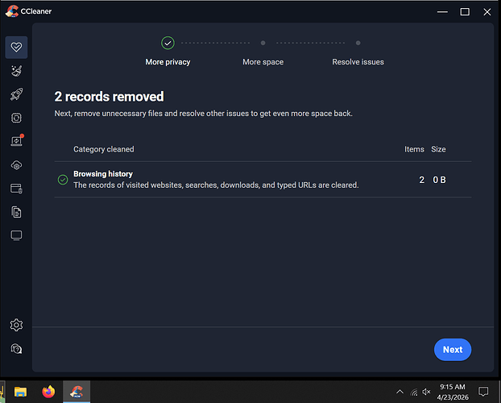Minimize the CCleaner window
Image resolution: width=501 pixels, height=403 pixels.
(442, 12)
